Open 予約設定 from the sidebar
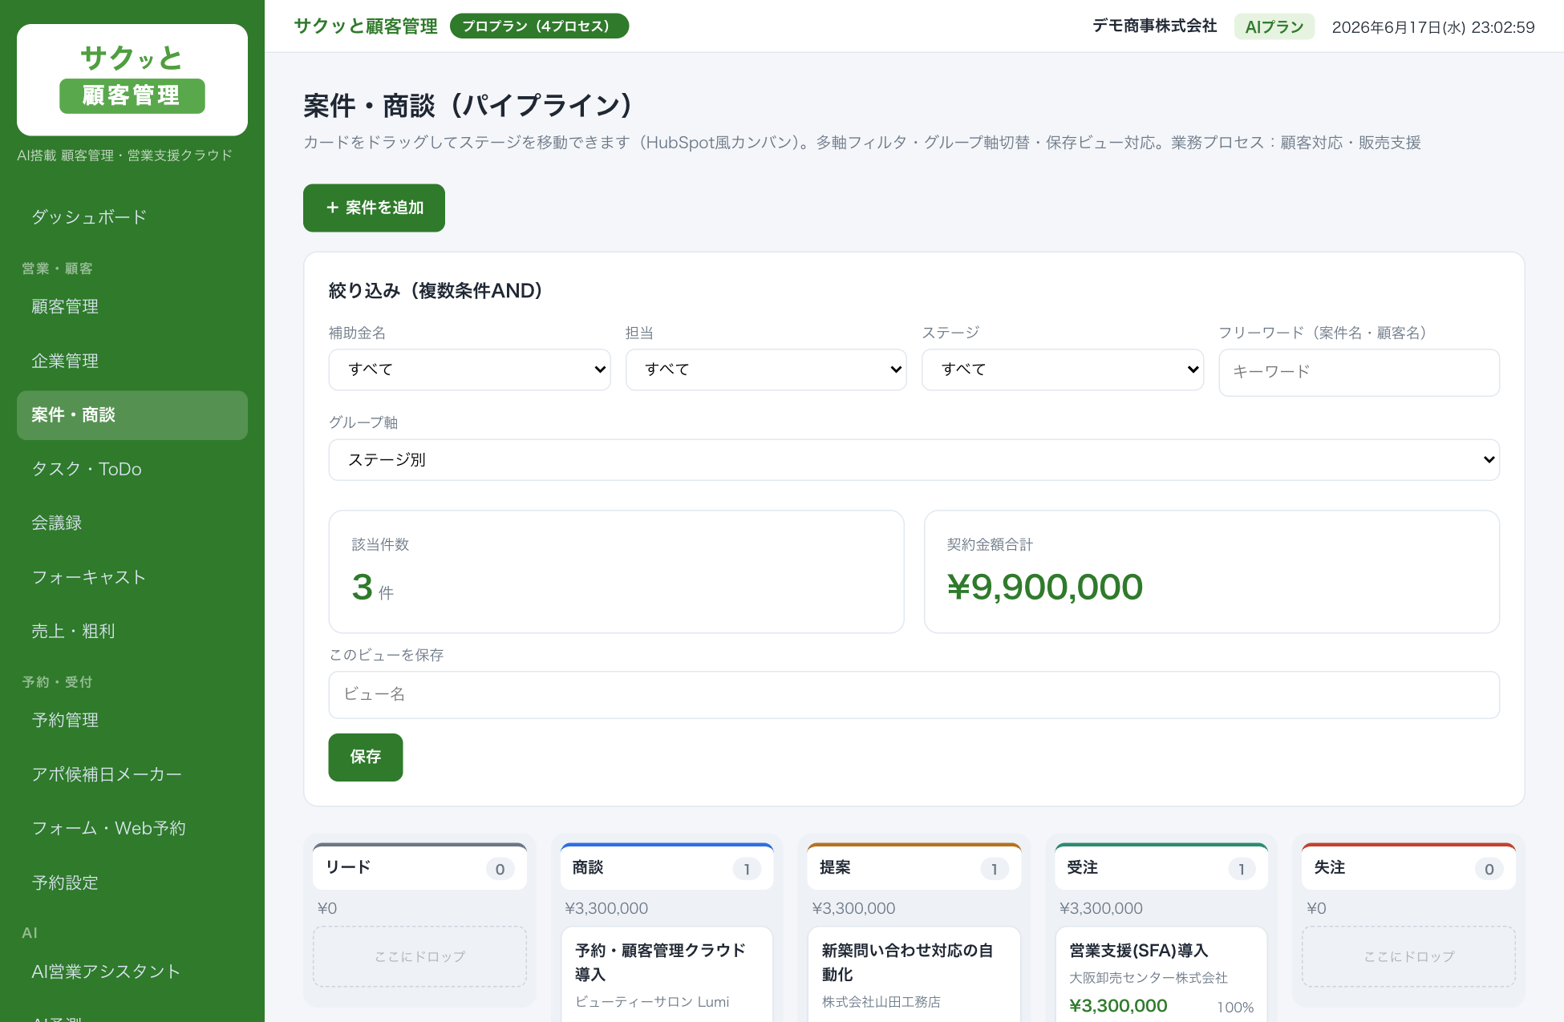1564x1022 pixels. pos(132,883)
